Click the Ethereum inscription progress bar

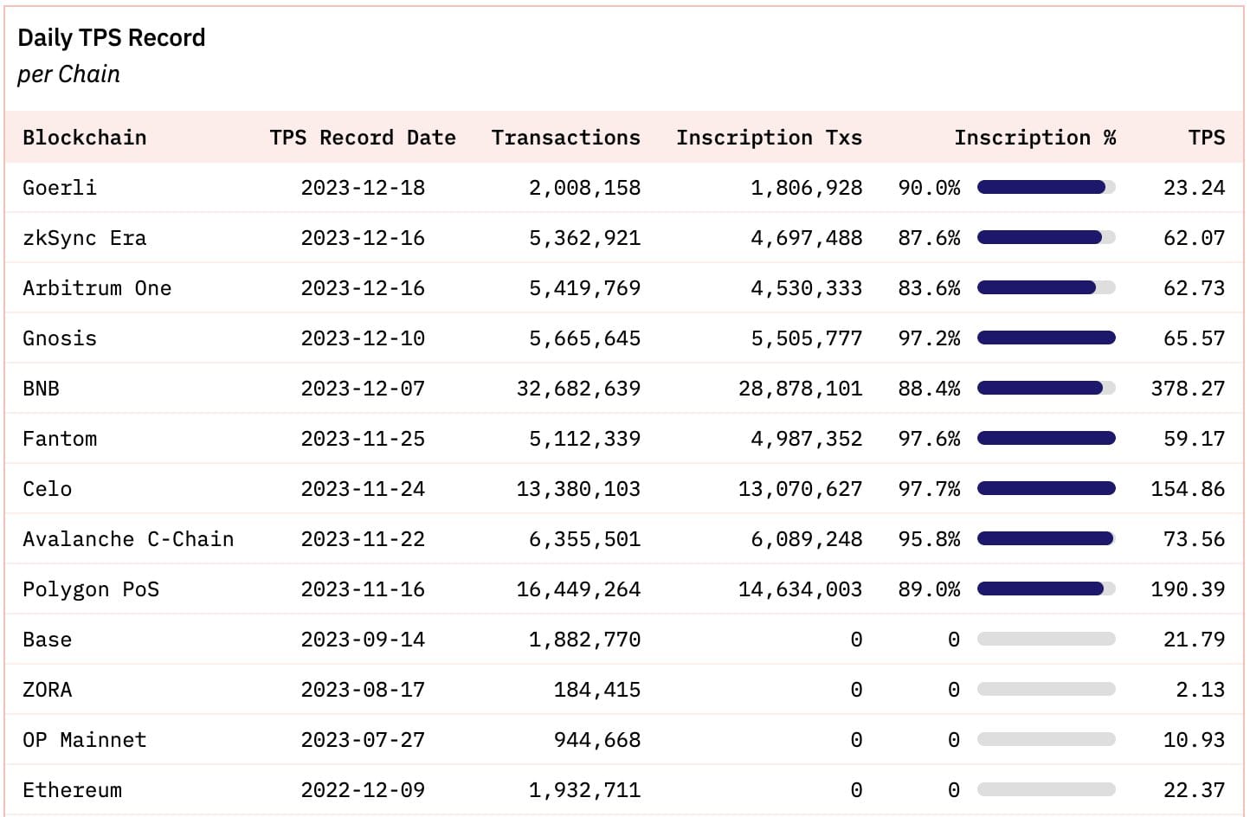(1046, 790)
